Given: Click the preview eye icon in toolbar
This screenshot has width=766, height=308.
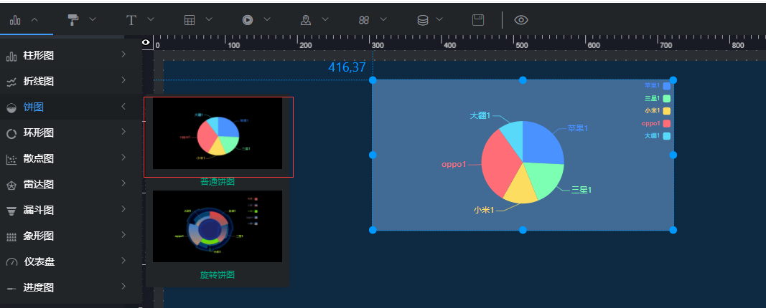Looking at the screenshot, I should pos(521,20).
